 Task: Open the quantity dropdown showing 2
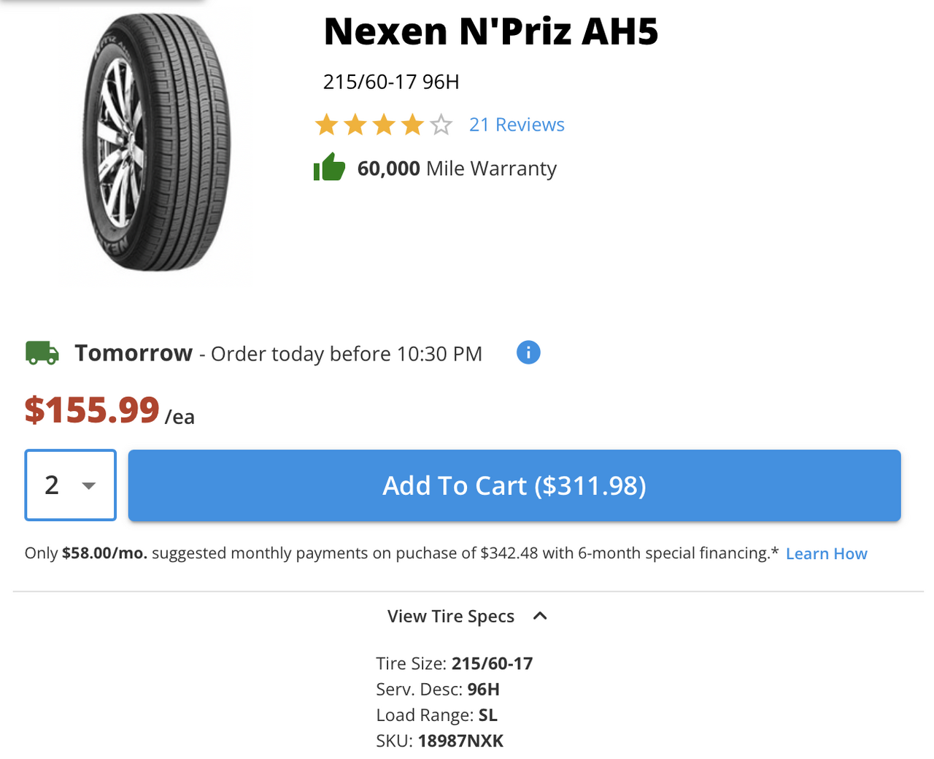(x=71, y=485)
